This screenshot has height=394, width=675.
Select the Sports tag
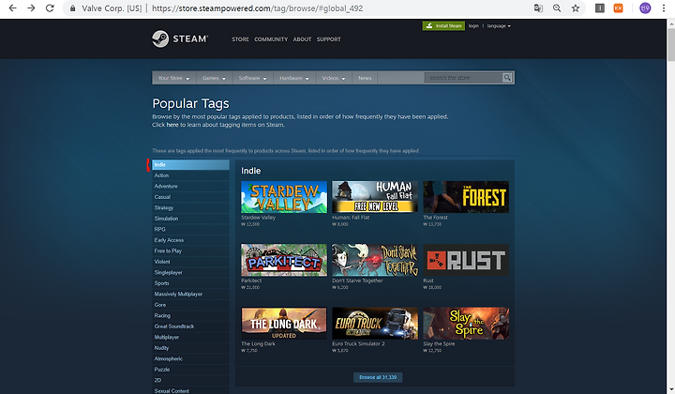[x=190, y=283]
